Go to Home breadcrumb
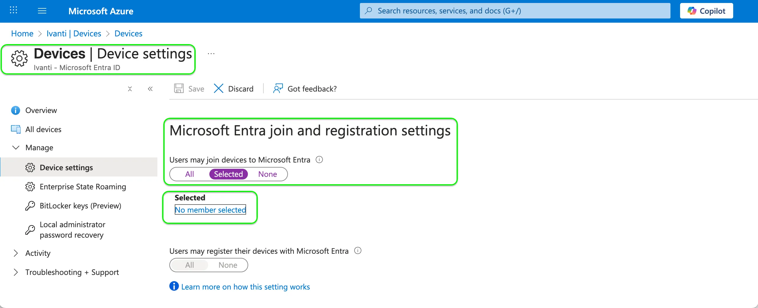Viewport: 758px width, 308px height. coord(22,33)
